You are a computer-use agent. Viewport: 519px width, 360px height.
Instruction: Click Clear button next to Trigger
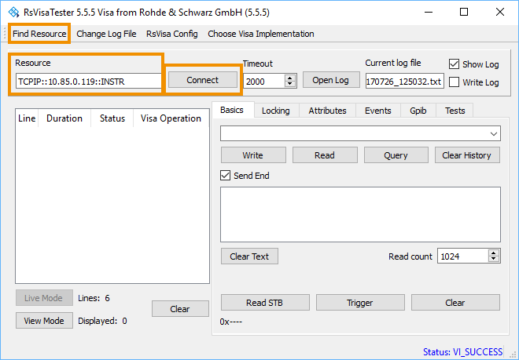click(455, 303)
